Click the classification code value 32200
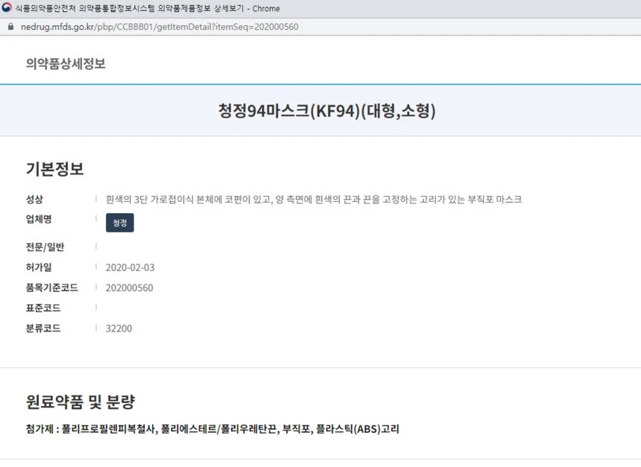 [119, 328]
